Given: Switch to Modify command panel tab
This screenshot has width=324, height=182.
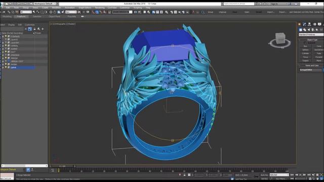Looking at the screenshot, I should pos(304,24).
